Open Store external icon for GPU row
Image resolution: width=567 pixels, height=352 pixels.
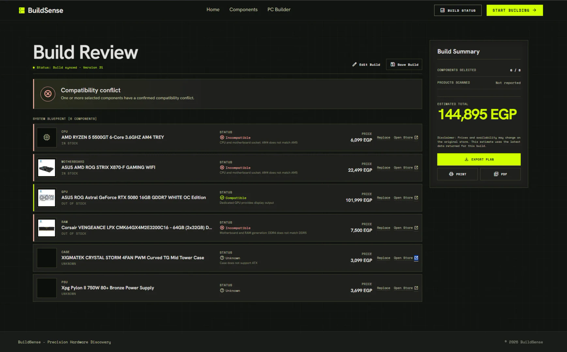point(416,198)
